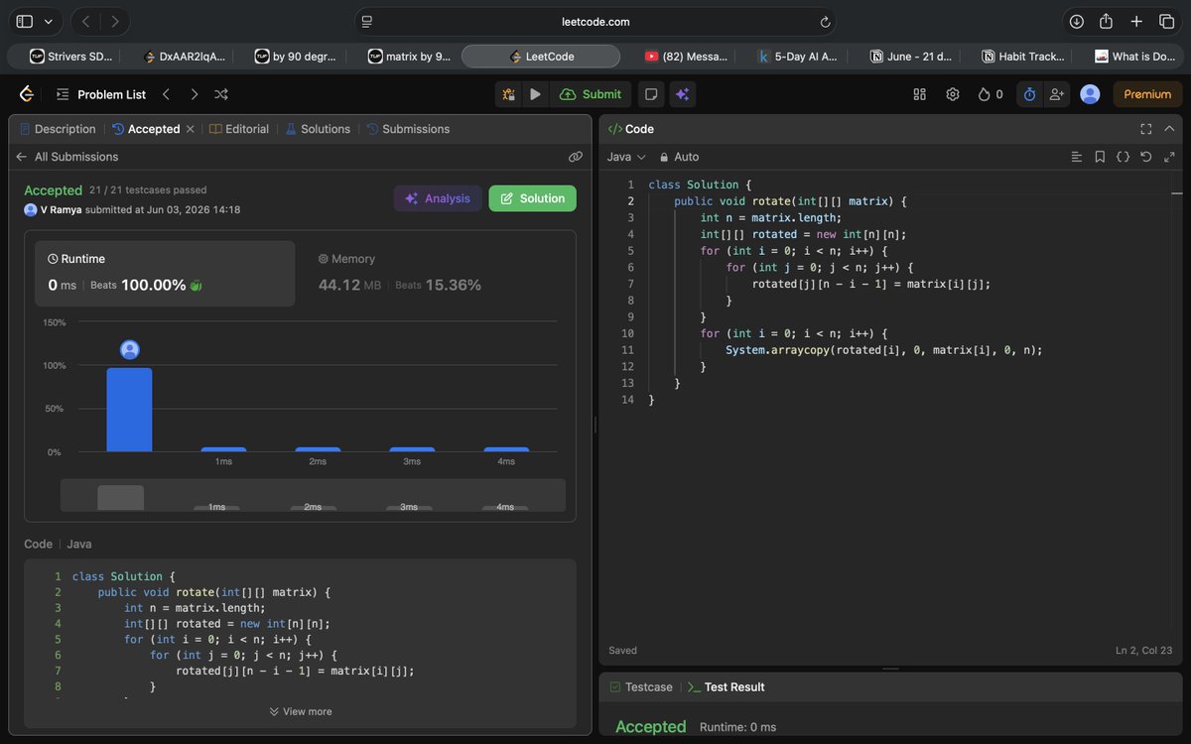Click the format code icon in editor
The height and width of the screenshot is (744, 1191).
click(1077, 157)
